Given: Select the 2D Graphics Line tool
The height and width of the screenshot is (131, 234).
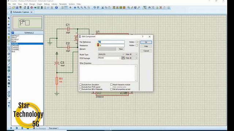Looking at the screenshot, I should (9, 64).
